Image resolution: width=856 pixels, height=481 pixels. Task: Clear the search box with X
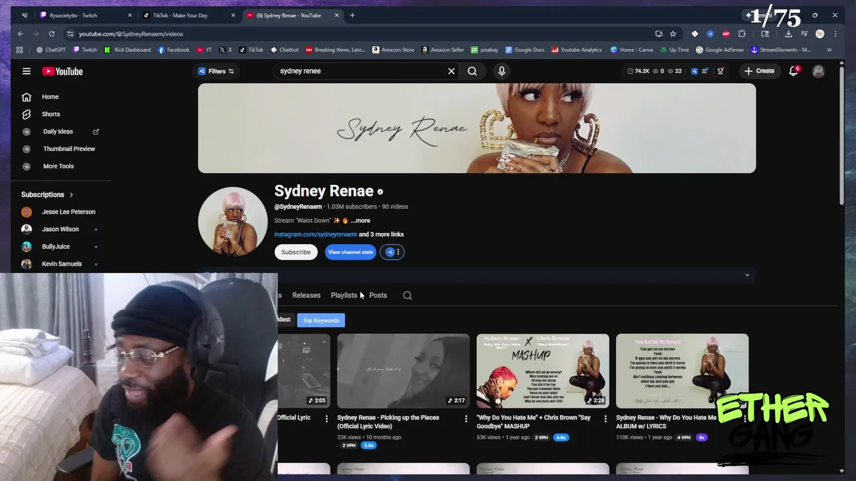pyautogui.click(x=451, y=71)
